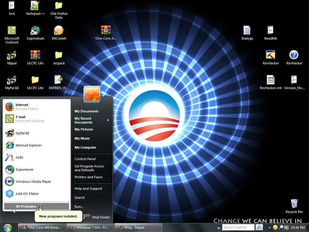Launch Windows Media Player from Start menu
This screenshot has height=232, width=309.
pyautogui.click(x=37, y=182)
